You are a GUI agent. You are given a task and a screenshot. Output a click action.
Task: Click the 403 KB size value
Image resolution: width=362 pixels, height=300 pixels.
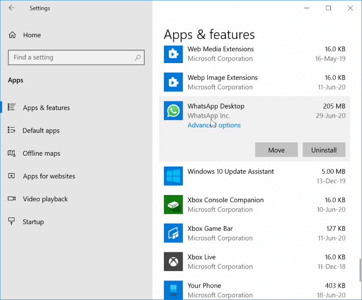[335, 286]
